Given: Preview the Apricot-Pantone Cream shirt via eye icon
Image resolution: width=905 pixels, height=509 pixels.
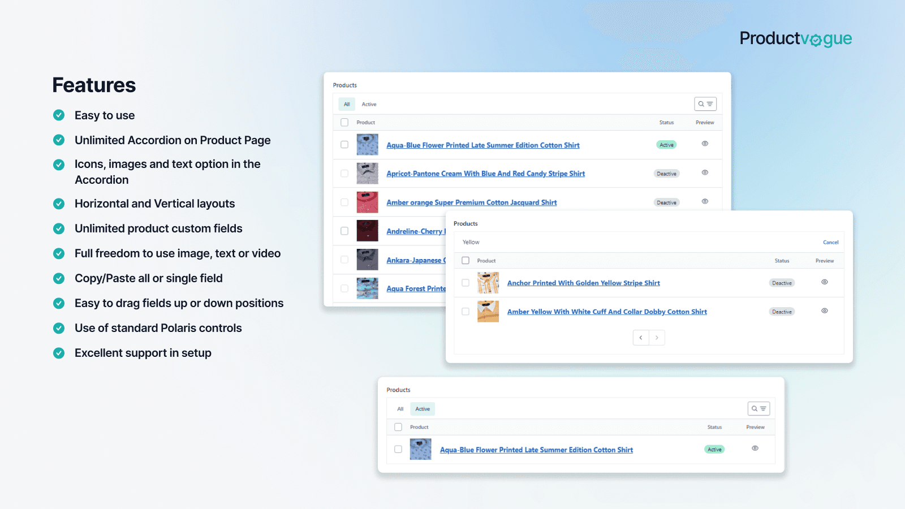Looking at the screenshot, I should click(705, 172).
